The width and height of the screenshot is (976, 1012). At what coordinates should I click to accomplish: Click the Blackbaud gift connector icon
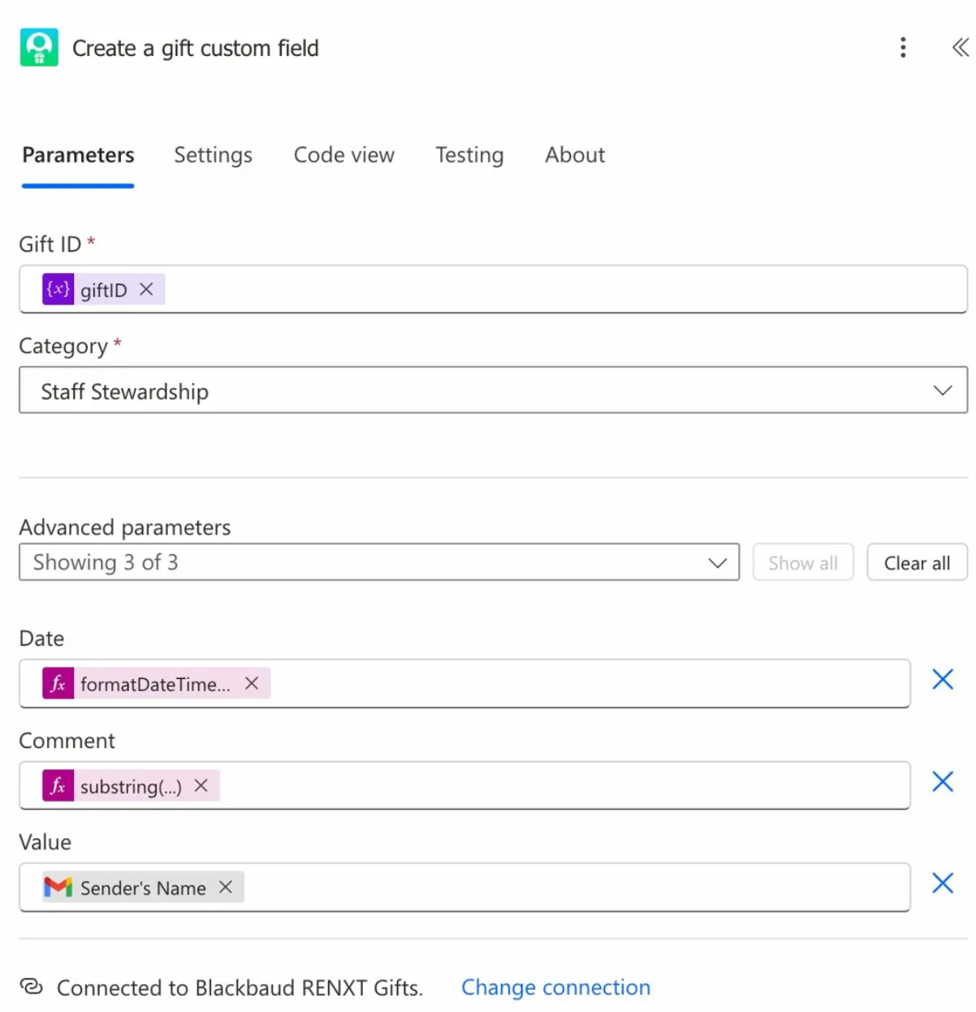39,48
